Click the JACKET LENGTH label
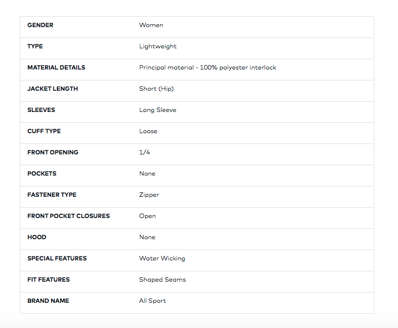Viewport: 398px width, 328px height. pyautogui.click(x=52, y=89)
